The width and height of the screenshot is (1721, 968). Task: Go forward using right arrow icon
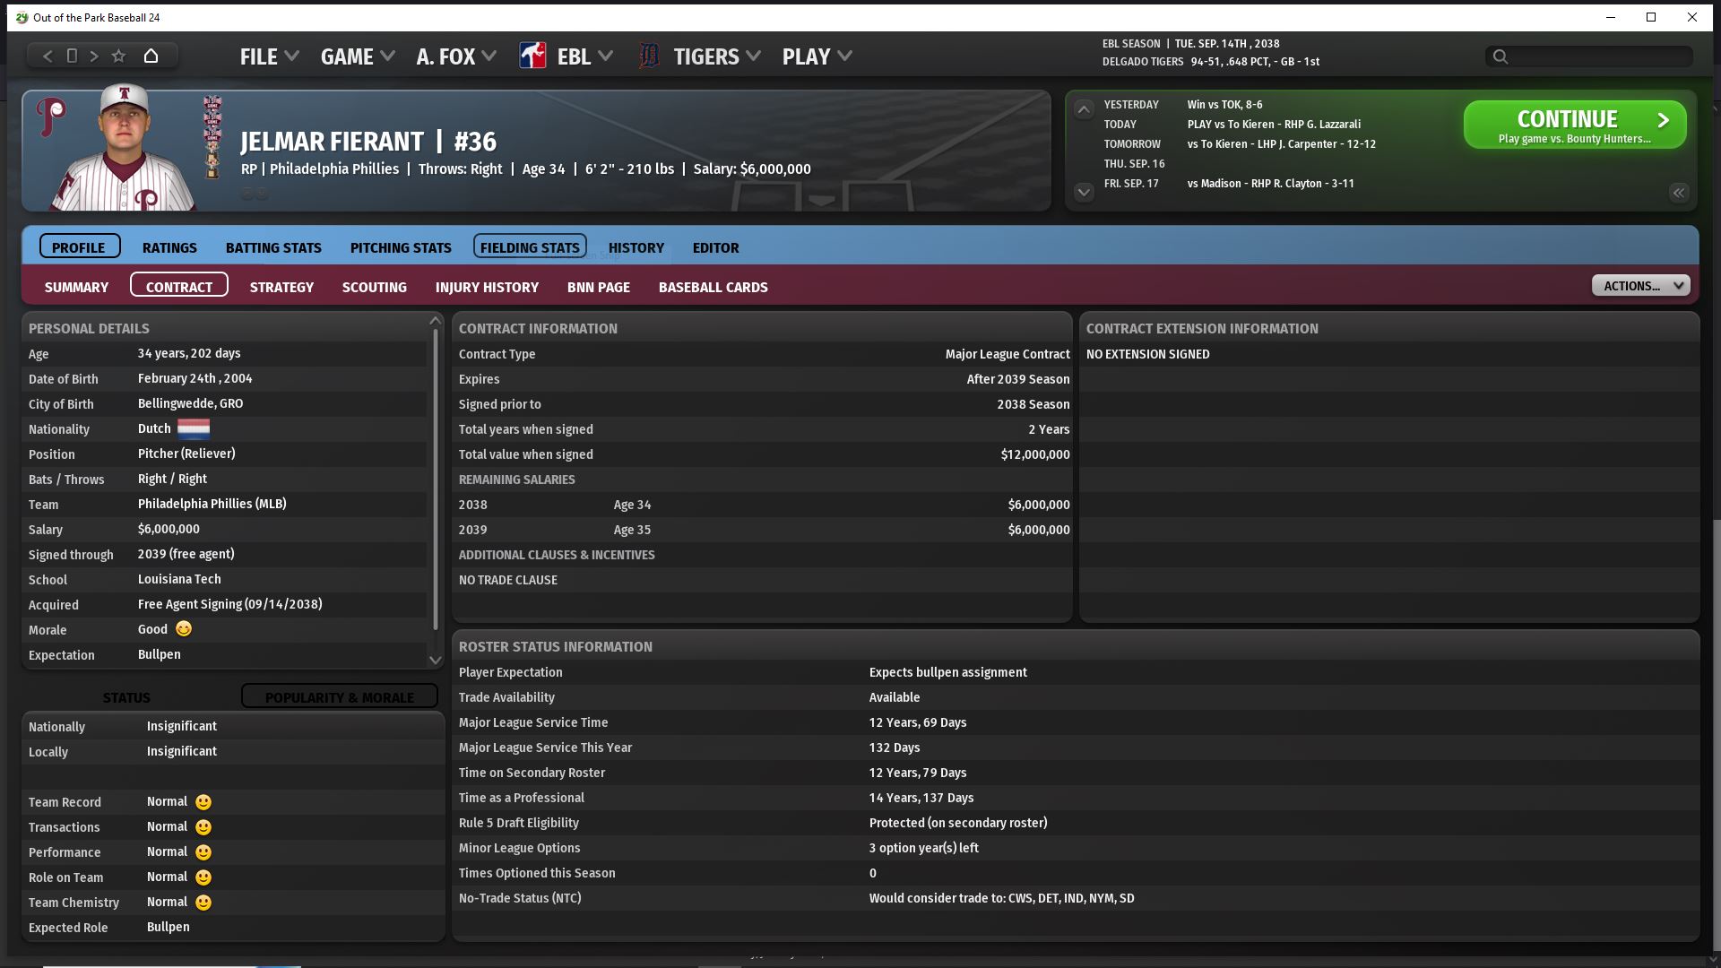pos(94,56)
